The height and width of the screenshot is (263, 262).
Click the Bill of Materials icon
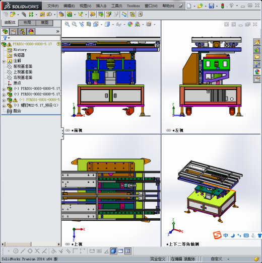coord(101,15)
